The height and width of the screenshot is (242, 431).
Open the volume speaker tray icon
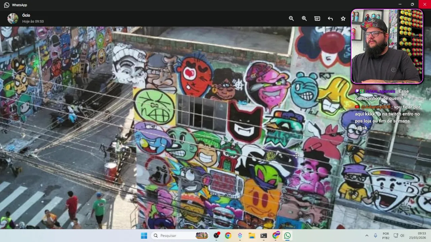[x=402, y=236]
